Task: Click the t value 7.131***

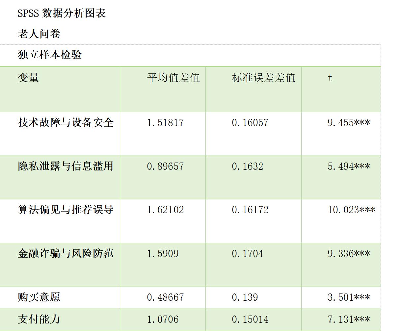Action: 348,319
